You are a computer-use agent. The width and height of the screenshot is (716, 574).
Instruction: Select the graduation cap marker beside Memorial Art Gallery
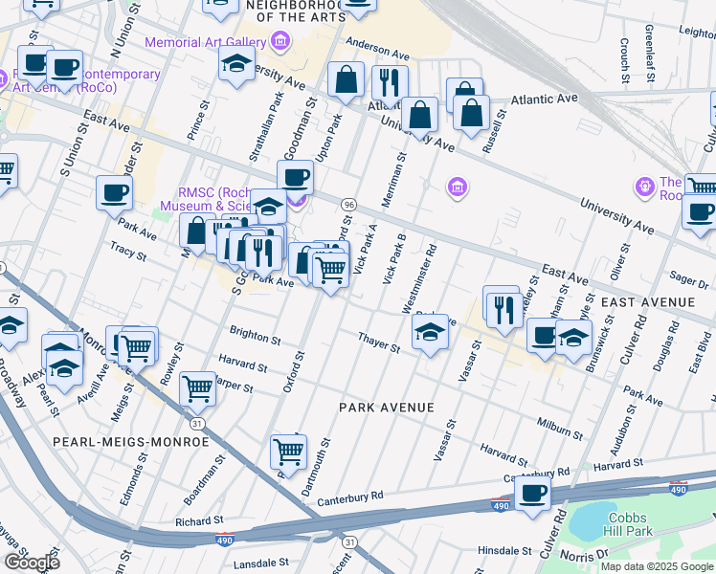click(x=236, y=66)
